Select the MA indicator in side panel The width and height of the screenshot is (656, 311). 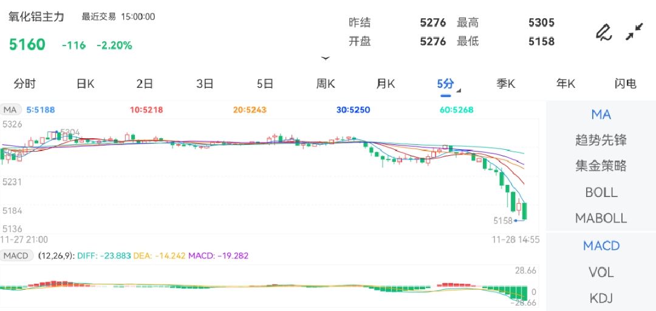pyautogui.click(x=601, y=115)
